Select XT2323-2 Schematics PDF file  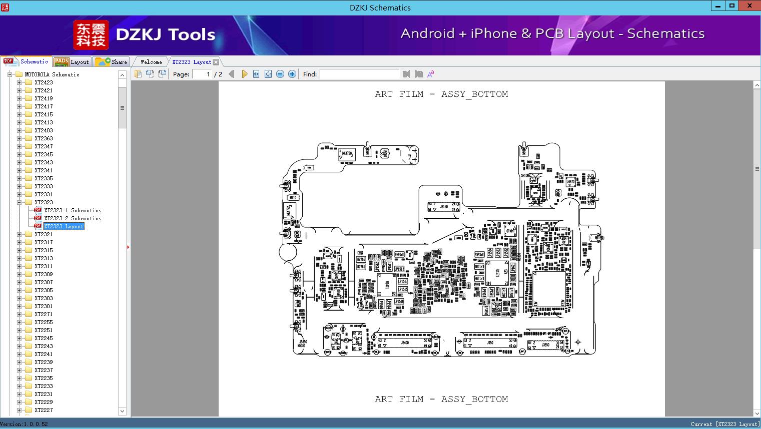pos(73,218)
